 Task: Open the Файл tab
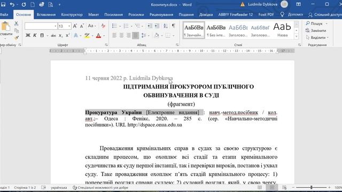(4, 14)
